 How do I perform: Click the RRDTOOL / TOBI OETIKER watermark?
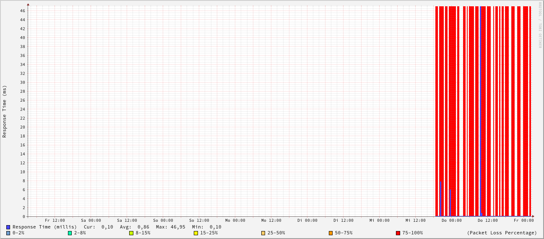coord(540,25)
